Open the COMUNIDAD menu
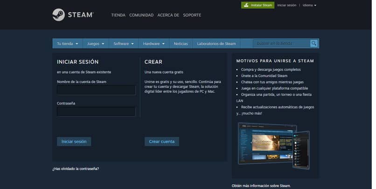The width and height of the screenshot is (376, 189). click(x=141, y=15)
